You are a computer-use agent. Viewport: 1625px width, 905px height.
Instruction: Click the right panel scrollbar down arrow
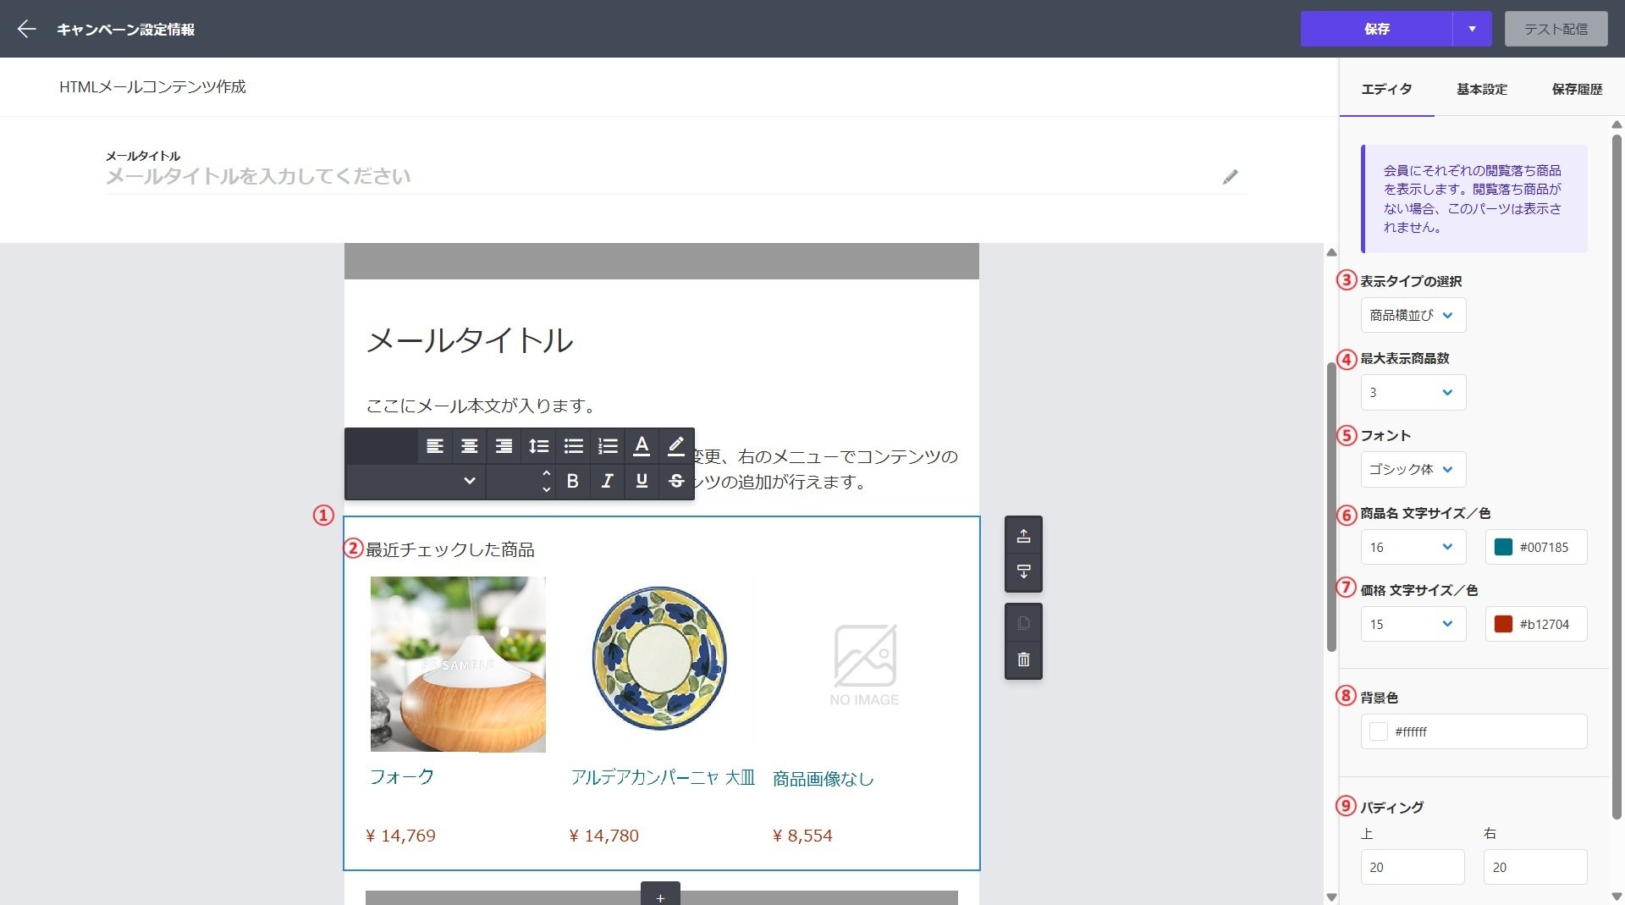coord(1617,896)
